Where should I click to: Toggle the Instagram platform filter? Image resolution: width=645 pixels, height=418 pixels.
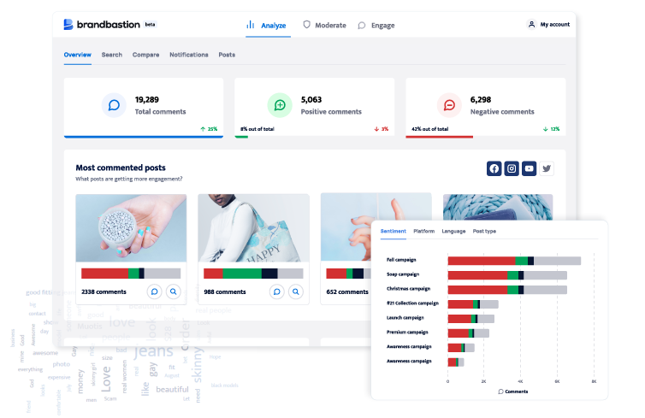tap(512, 168)
